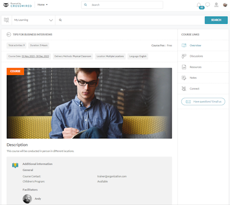
Task: Click the teal SEARCH button
Action: tap(216, 20)
